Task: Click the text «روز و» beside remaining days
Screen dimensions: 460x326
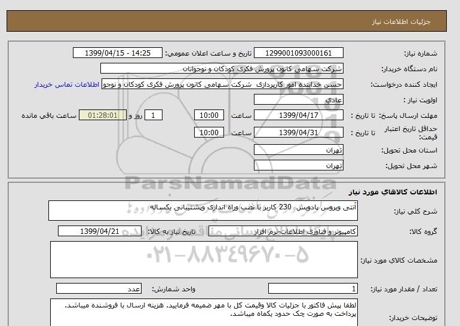Action: (x=136, y=115)
